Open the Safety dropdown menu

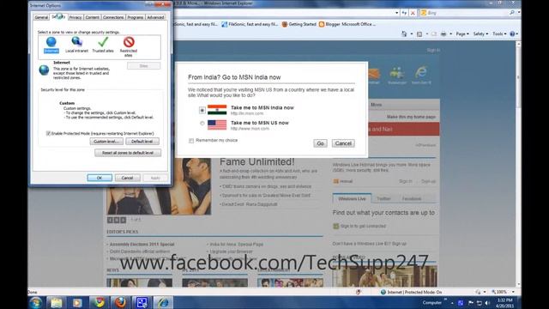pos(480,34)
